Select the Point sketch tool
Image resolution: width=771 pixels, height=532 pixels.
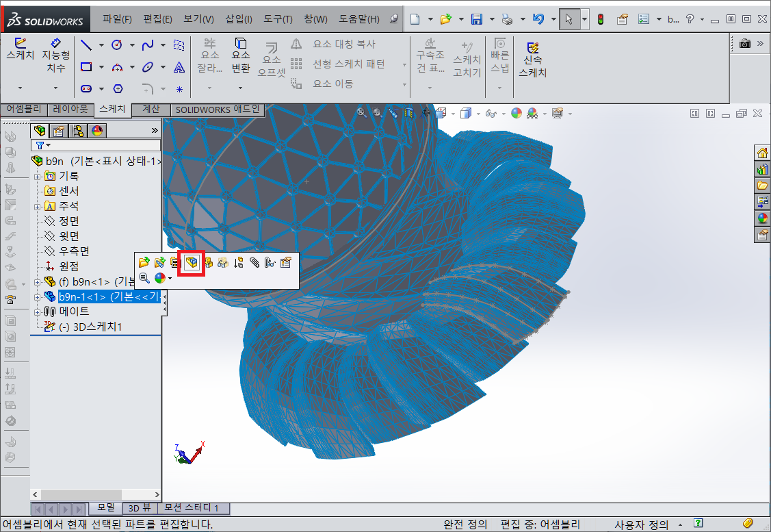click(x=179, y=89)
